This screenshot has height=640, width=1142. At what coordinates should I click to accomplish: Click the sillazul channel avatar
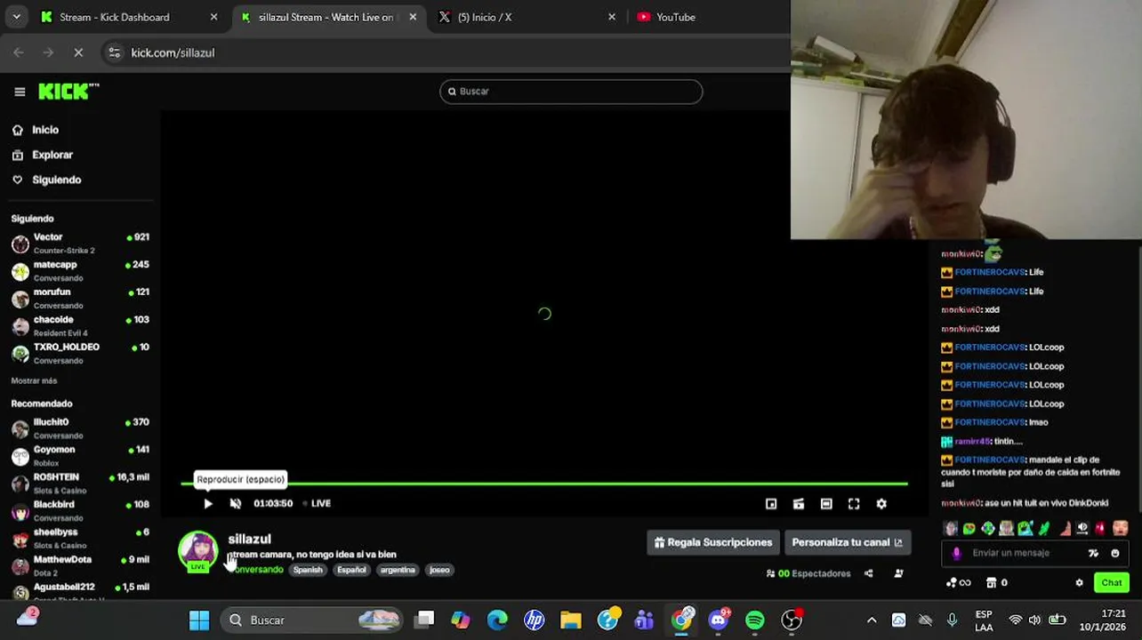[x=197, y=551]
